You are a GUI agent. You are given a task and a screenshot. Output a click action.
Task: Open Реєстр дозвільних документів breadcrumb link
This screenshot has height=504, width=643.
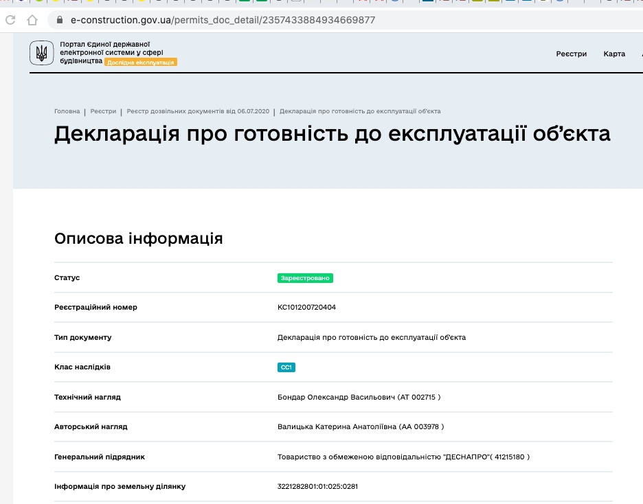198,111
